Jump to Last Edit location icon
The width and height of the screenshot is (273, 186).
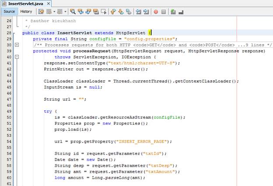(41, 12)
